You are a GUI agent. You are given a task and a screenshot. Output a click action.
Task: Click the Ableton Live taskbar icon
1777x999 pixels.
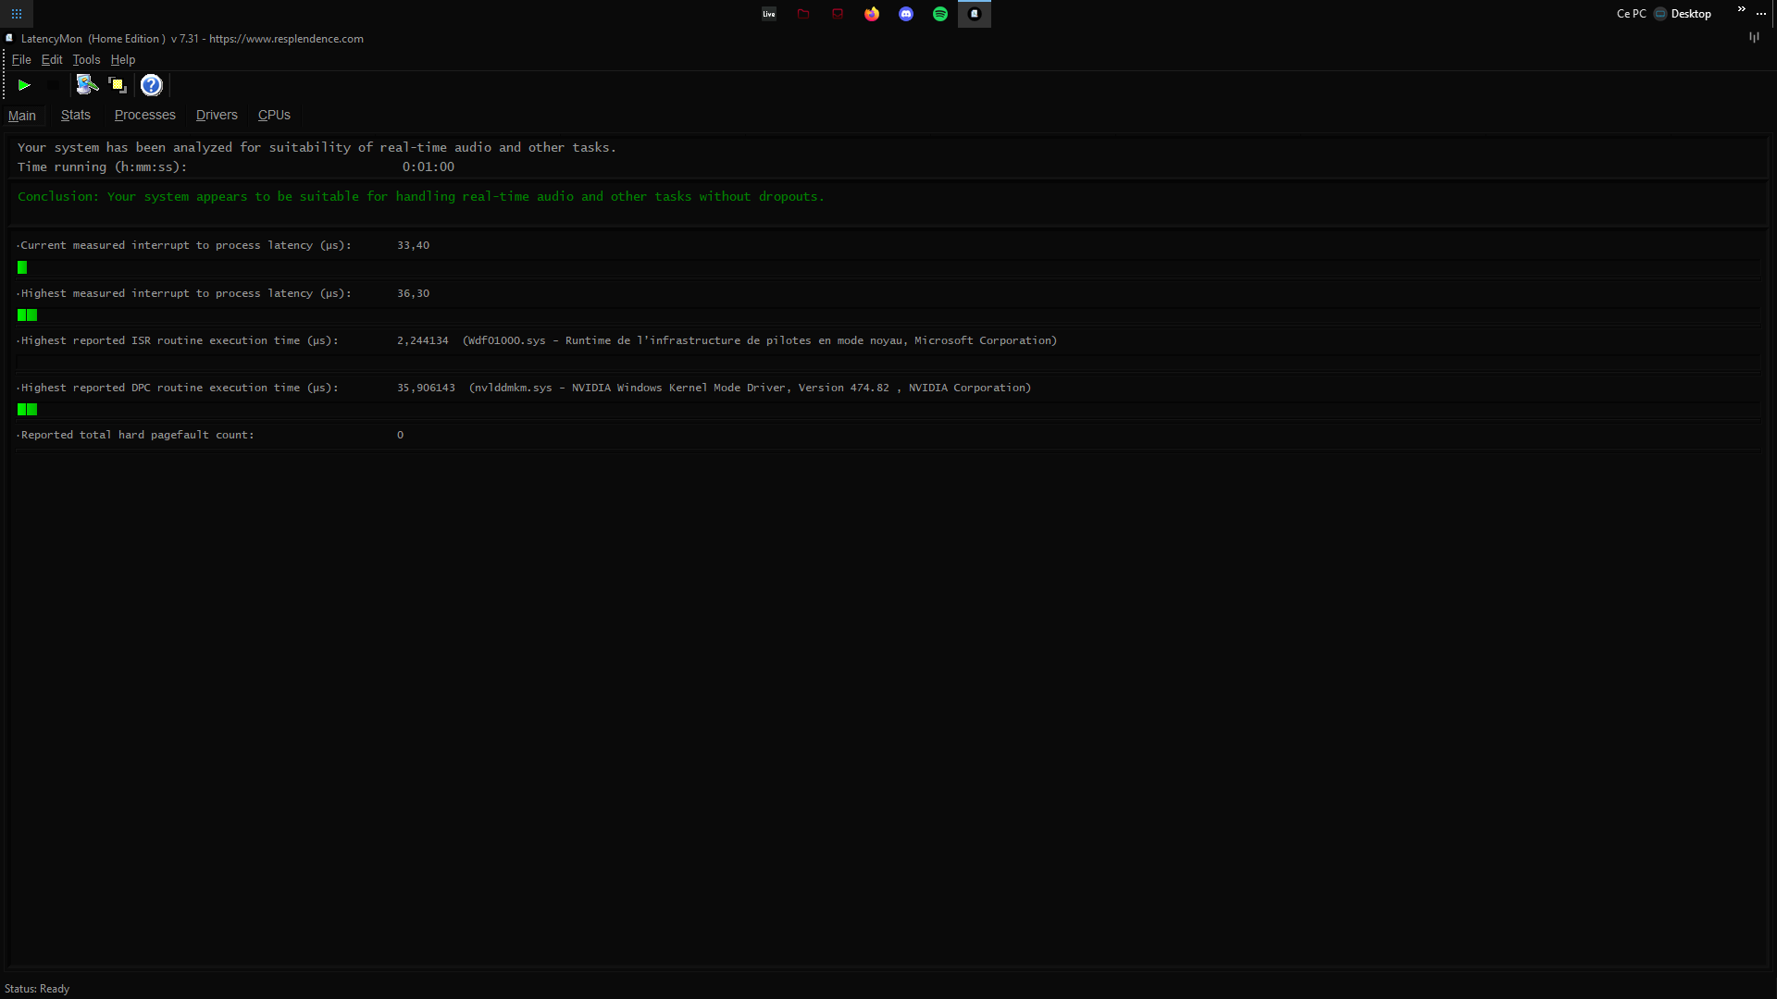(769, 14)
